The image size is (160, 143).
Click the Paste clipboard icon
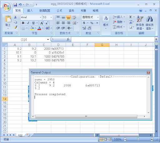point(8,19)
